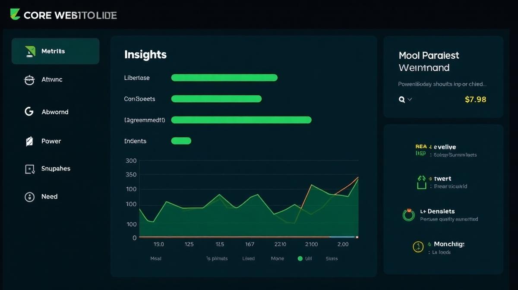Click the short Indents progress bar
Viewport: 518px width, 290px height.
181,141
